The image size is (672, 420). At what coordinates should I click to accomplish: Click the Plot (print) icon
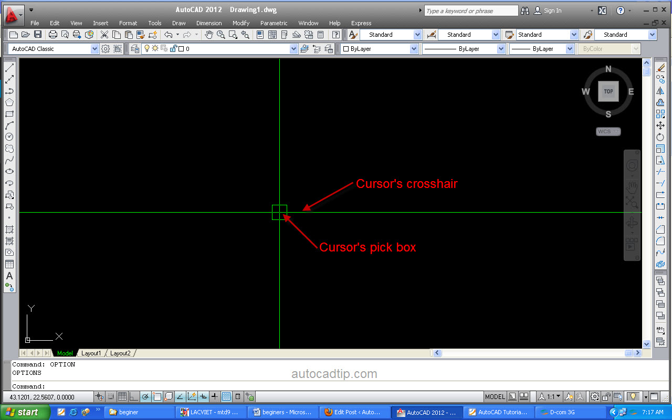click(x=53, y=35)
